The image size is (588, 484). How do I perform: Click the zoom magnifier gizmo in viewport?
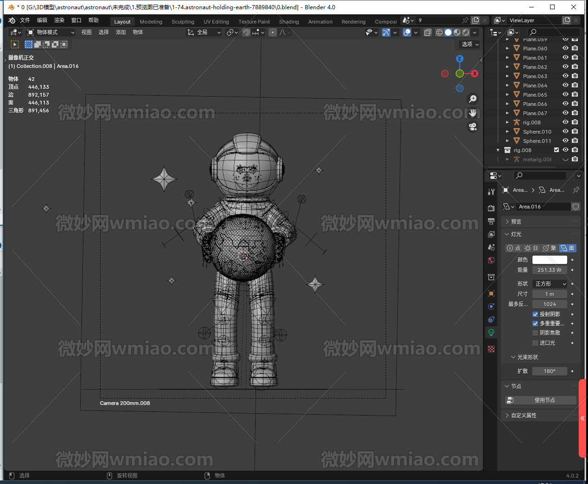pos(473,99)
